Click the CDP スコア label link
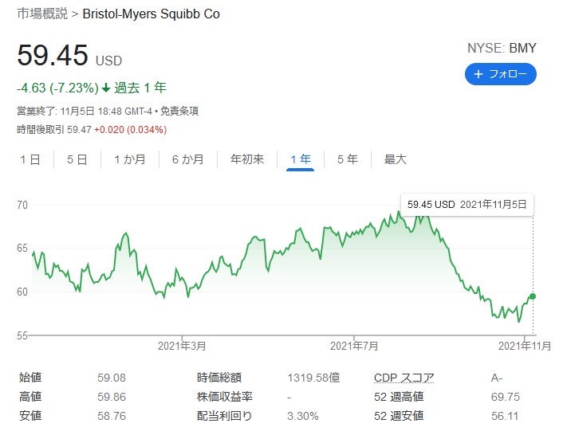Screen dimensions: 563x431 click(404, 378)
